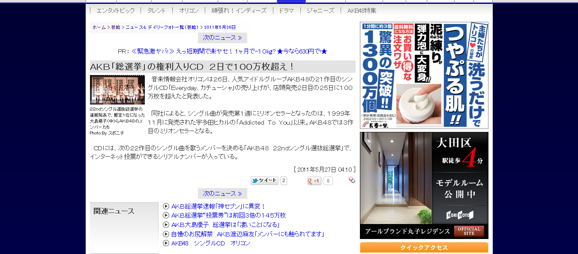Click the bookmark share icon beside +1
The height and width of the screenshot is (254, 578).
click(x=352, y=180)
